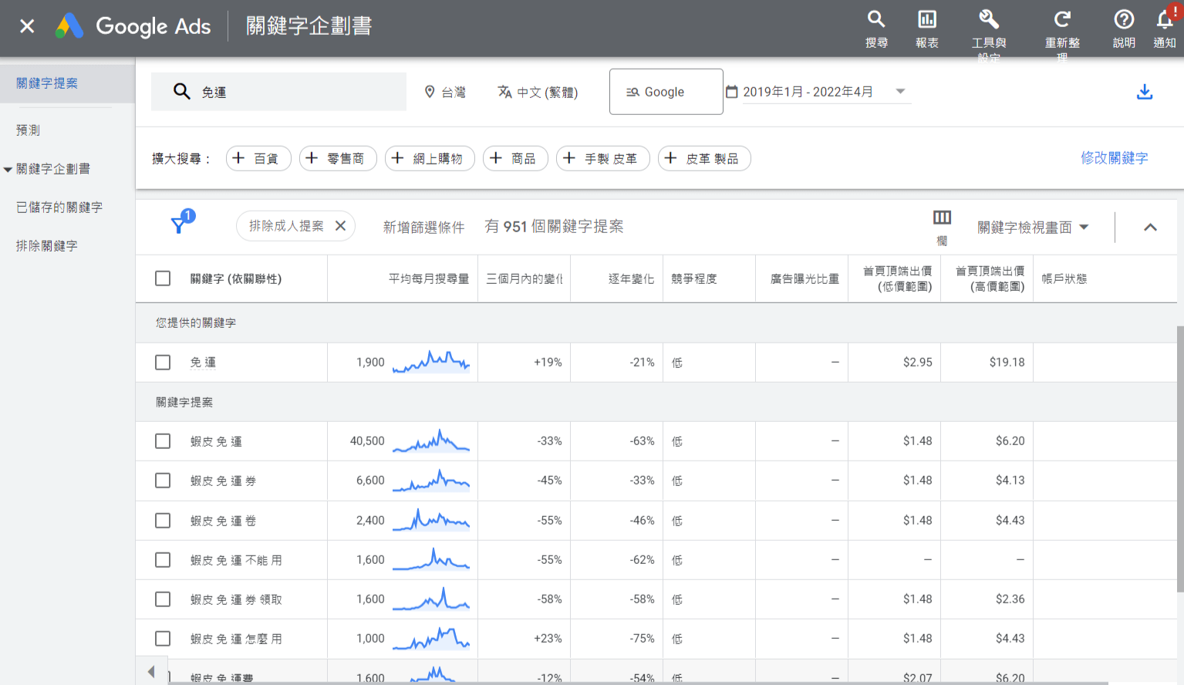
Task: Check the 蝦皮 免運 row checkbox
Action: tap(163, 441)
